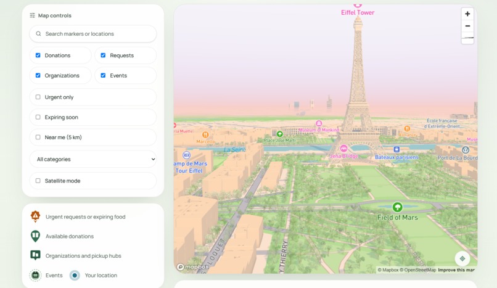Viewport: 497px width, 288px height.
Task: Enable the Urgent only checkbox
Action: click(38, 97)
